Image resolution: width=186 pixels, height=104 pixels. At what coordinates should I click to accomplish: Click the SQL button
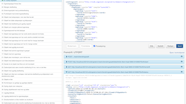click(152, 46)
